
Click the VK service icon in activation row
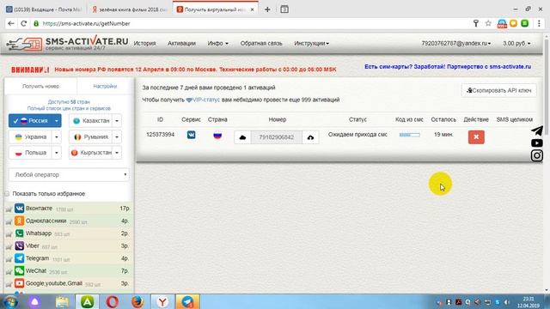click(x=191, y=135)
